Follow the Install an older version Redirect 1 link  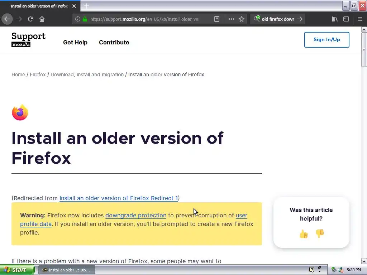click(x=119, y=198)
